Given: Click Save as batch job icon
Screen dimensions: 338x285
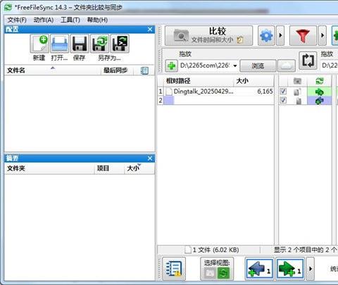Looking at the screenshot, I should tap(120, 44).
